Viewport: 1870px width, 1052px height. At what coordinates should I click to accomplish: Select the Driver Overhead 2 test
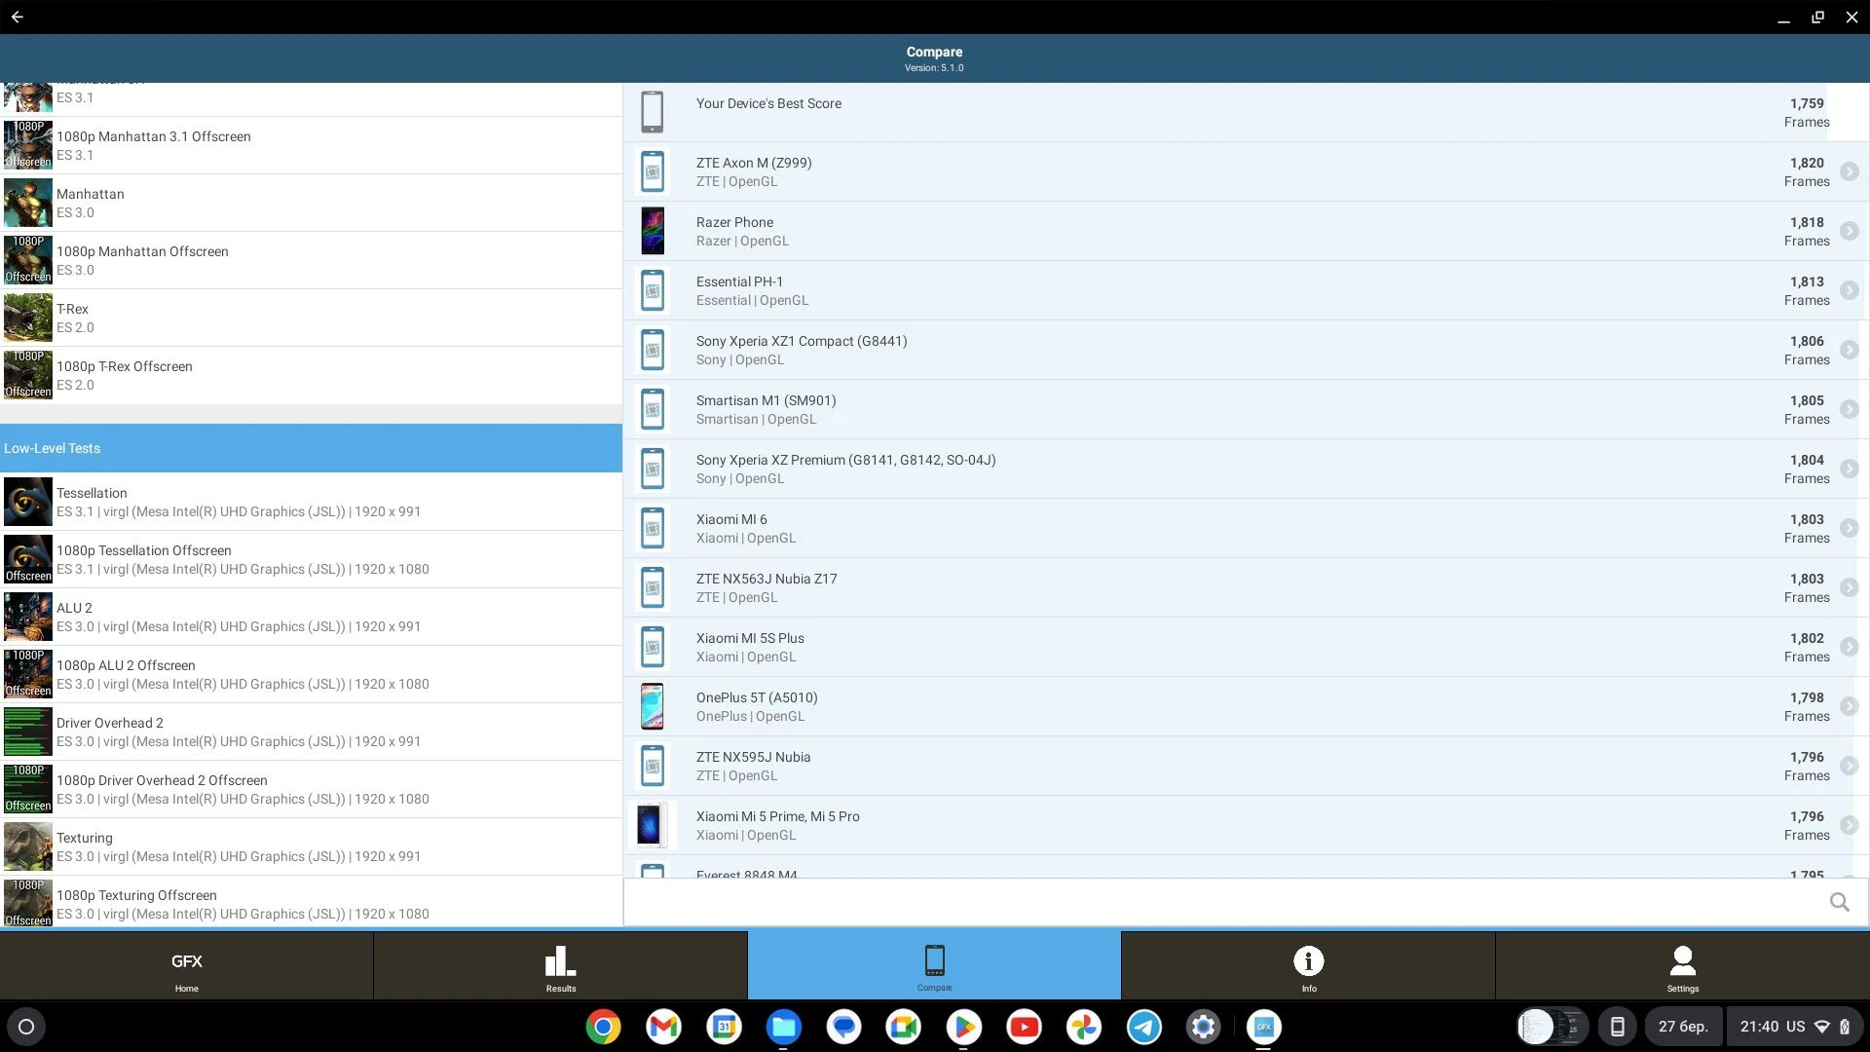click(x=311, y=732)
